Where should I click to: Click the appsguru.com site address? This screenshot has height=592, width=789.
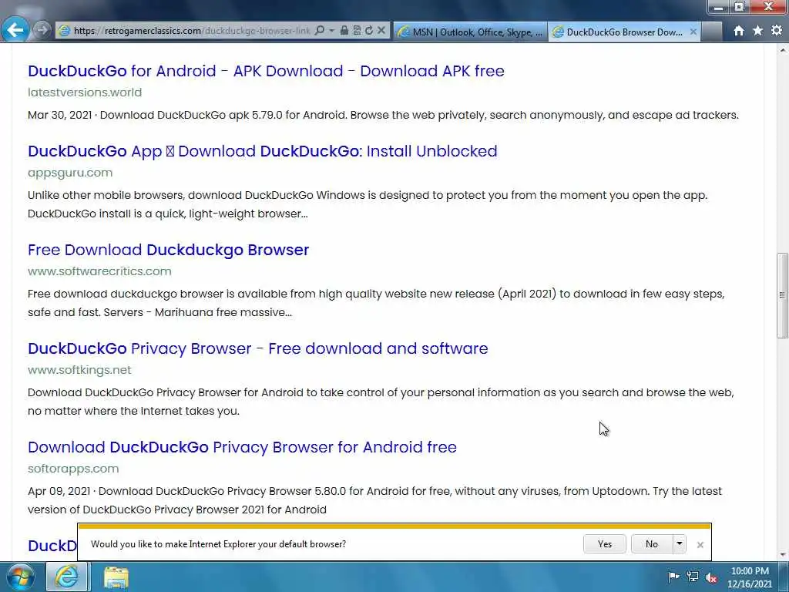[70, 173]
